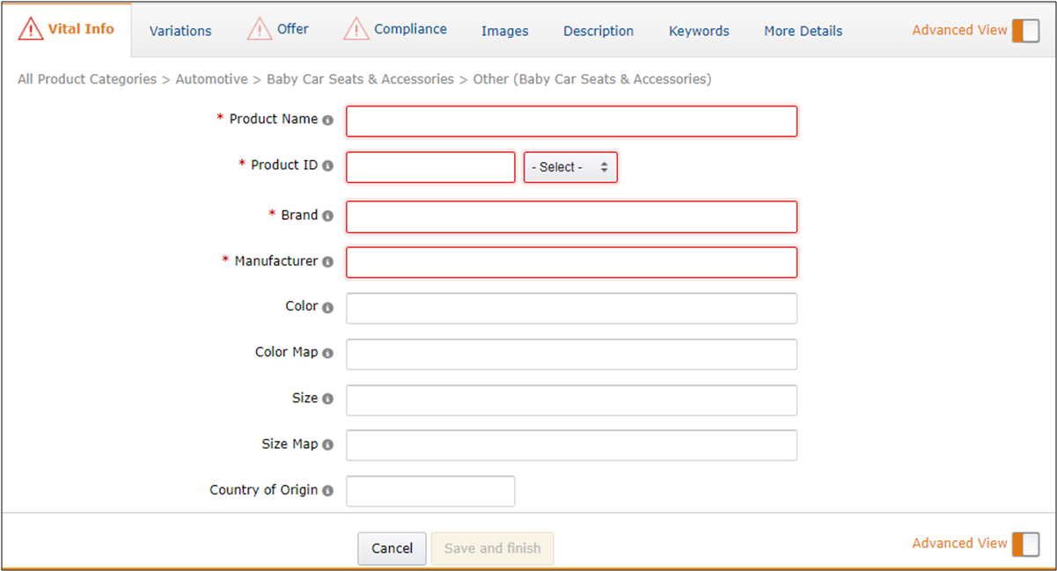Viewport: 1057px width, 571px height.
Task: Toggle the top Advanced View switch
Action: tap(1025, 31)
